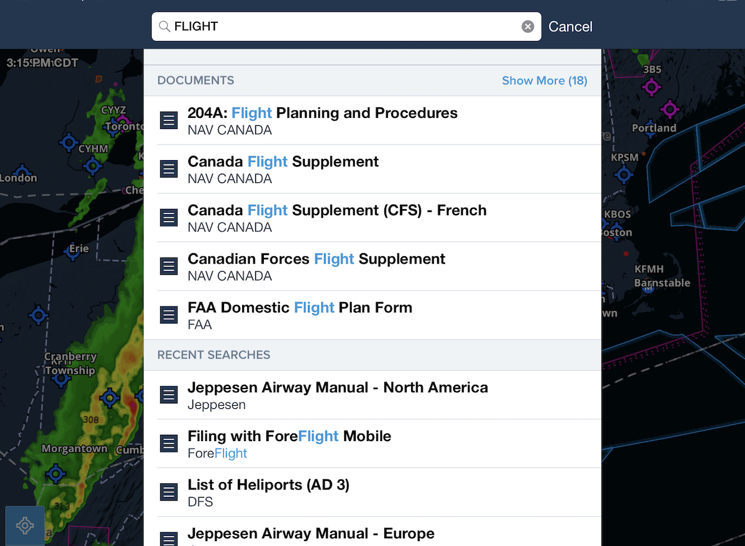Open Filing with ForeFlight Mobile recent search
Viewport: 745px width, 546px height.
pos(289,437)
